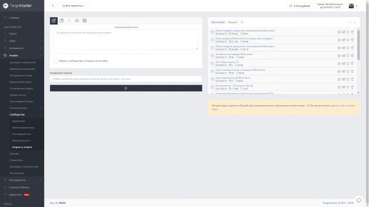Viewport: 369px width, 207px height.
Task: Click the task history scrollbar thumb
Action: [x=359, y=45]
